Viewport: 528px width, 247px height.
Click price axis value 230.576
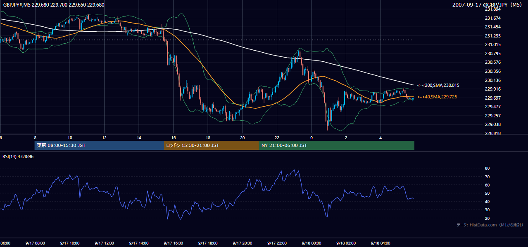tap(492, 62)
